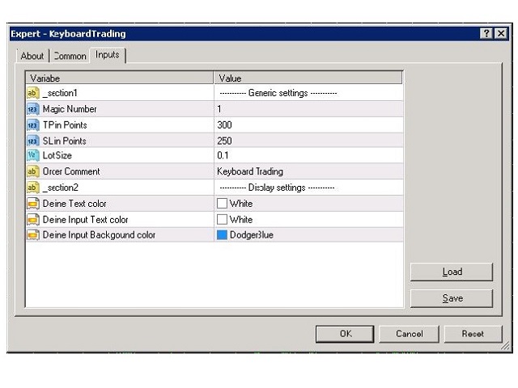518x388 pixels.
Task: Select the TPin Points variable name
Action: pyautogui.click(x=65, y=125)
